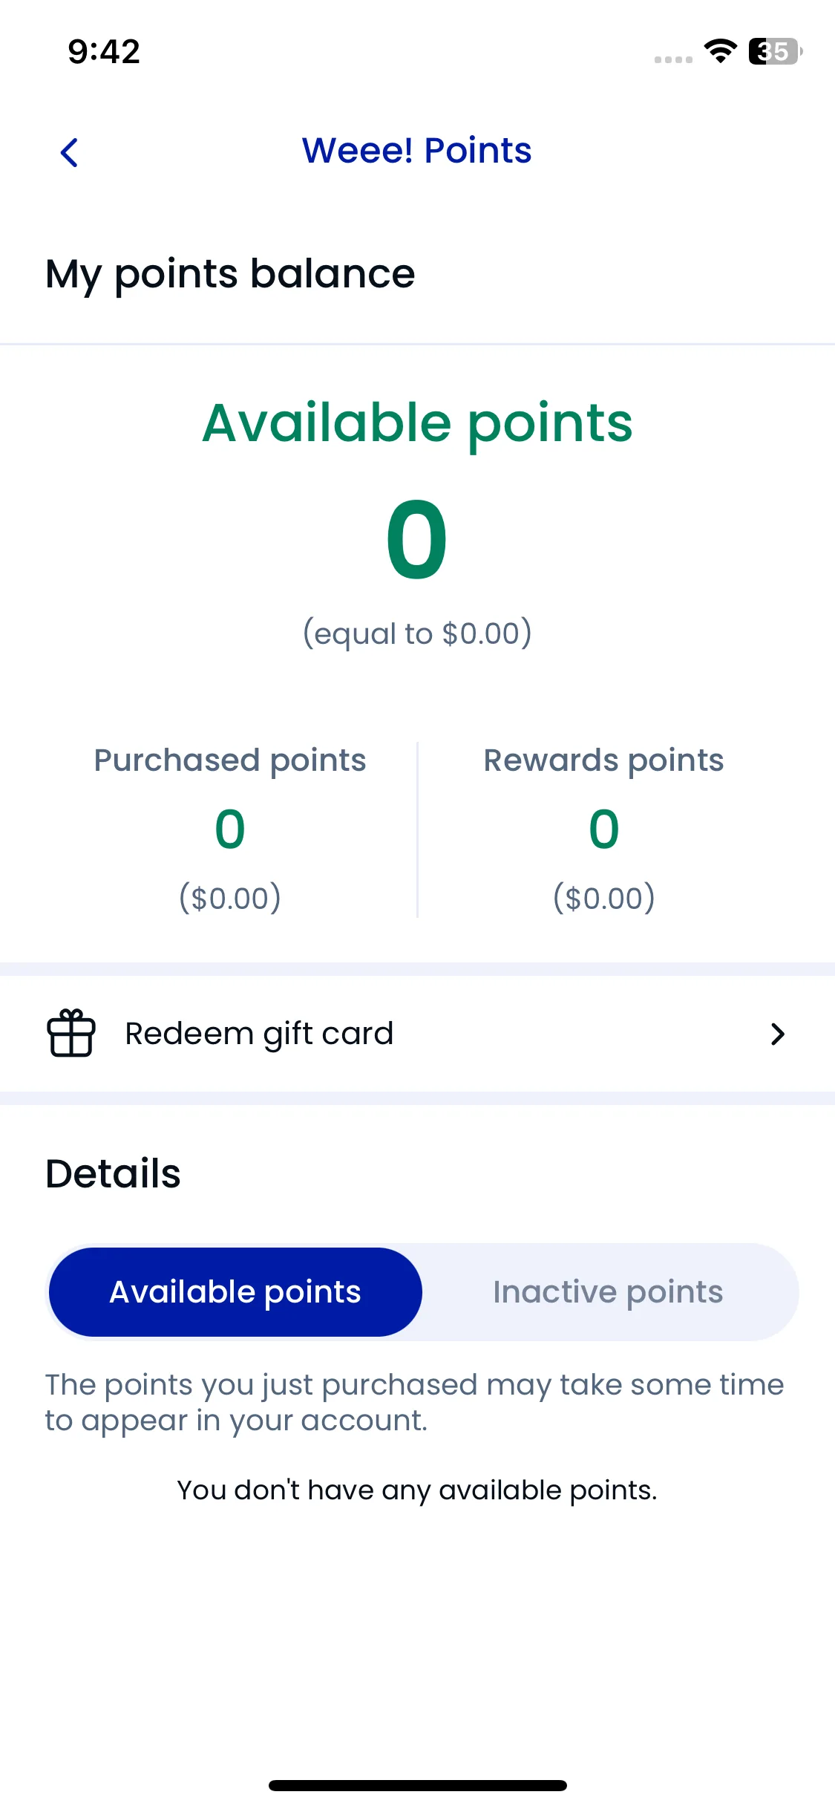Tap the 'equal to $0.00' text

coord(417,633)
